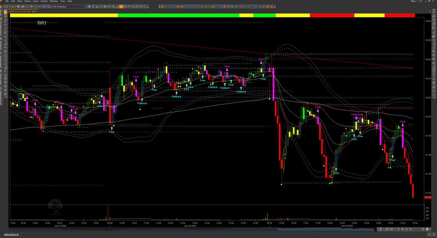The image size is (437, 238).
Task: Click the July 27 2026 date label
Action: click(x=61, y=226)
